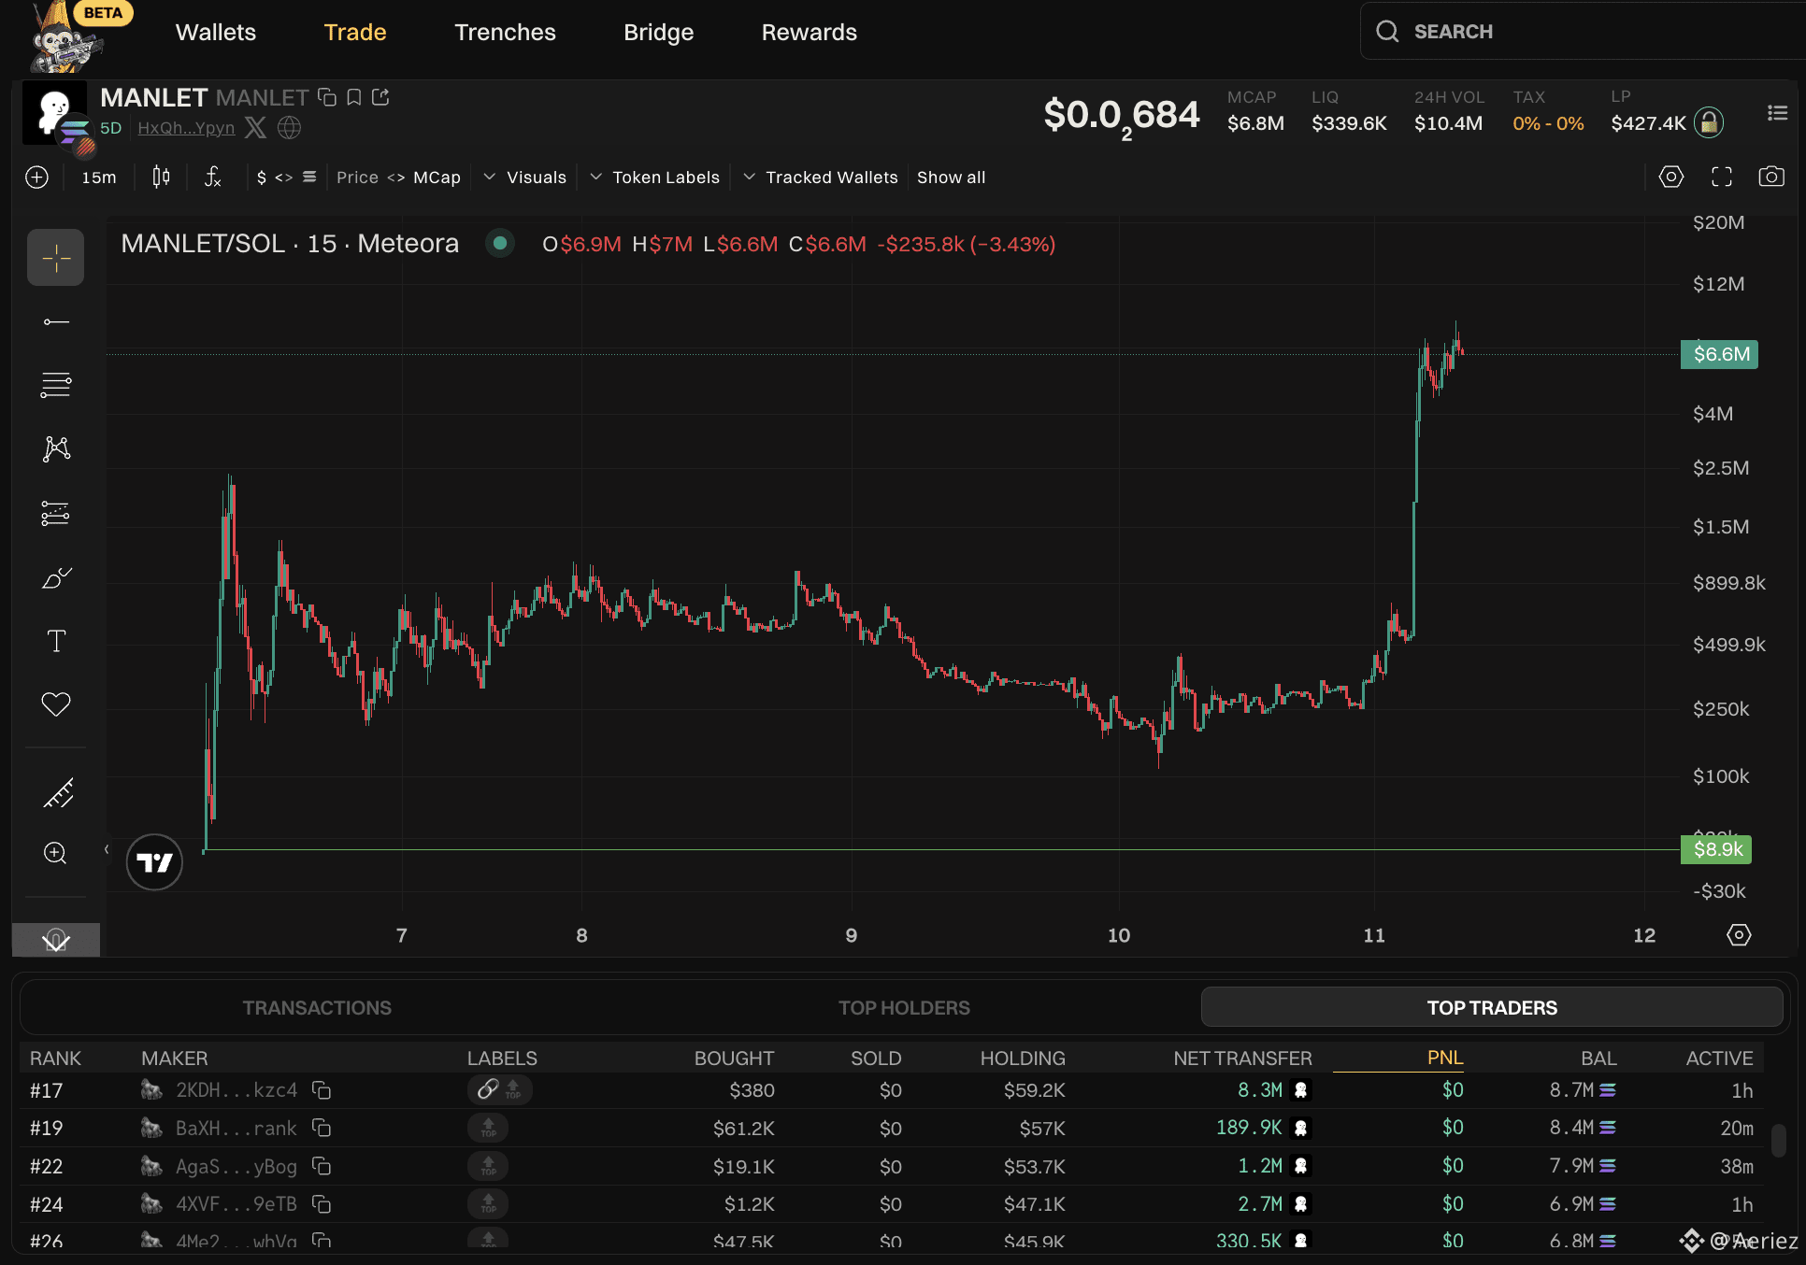Expand the Tracked Wallets dropdown
Screen dimensions: 1806x1265
(821, 178)
